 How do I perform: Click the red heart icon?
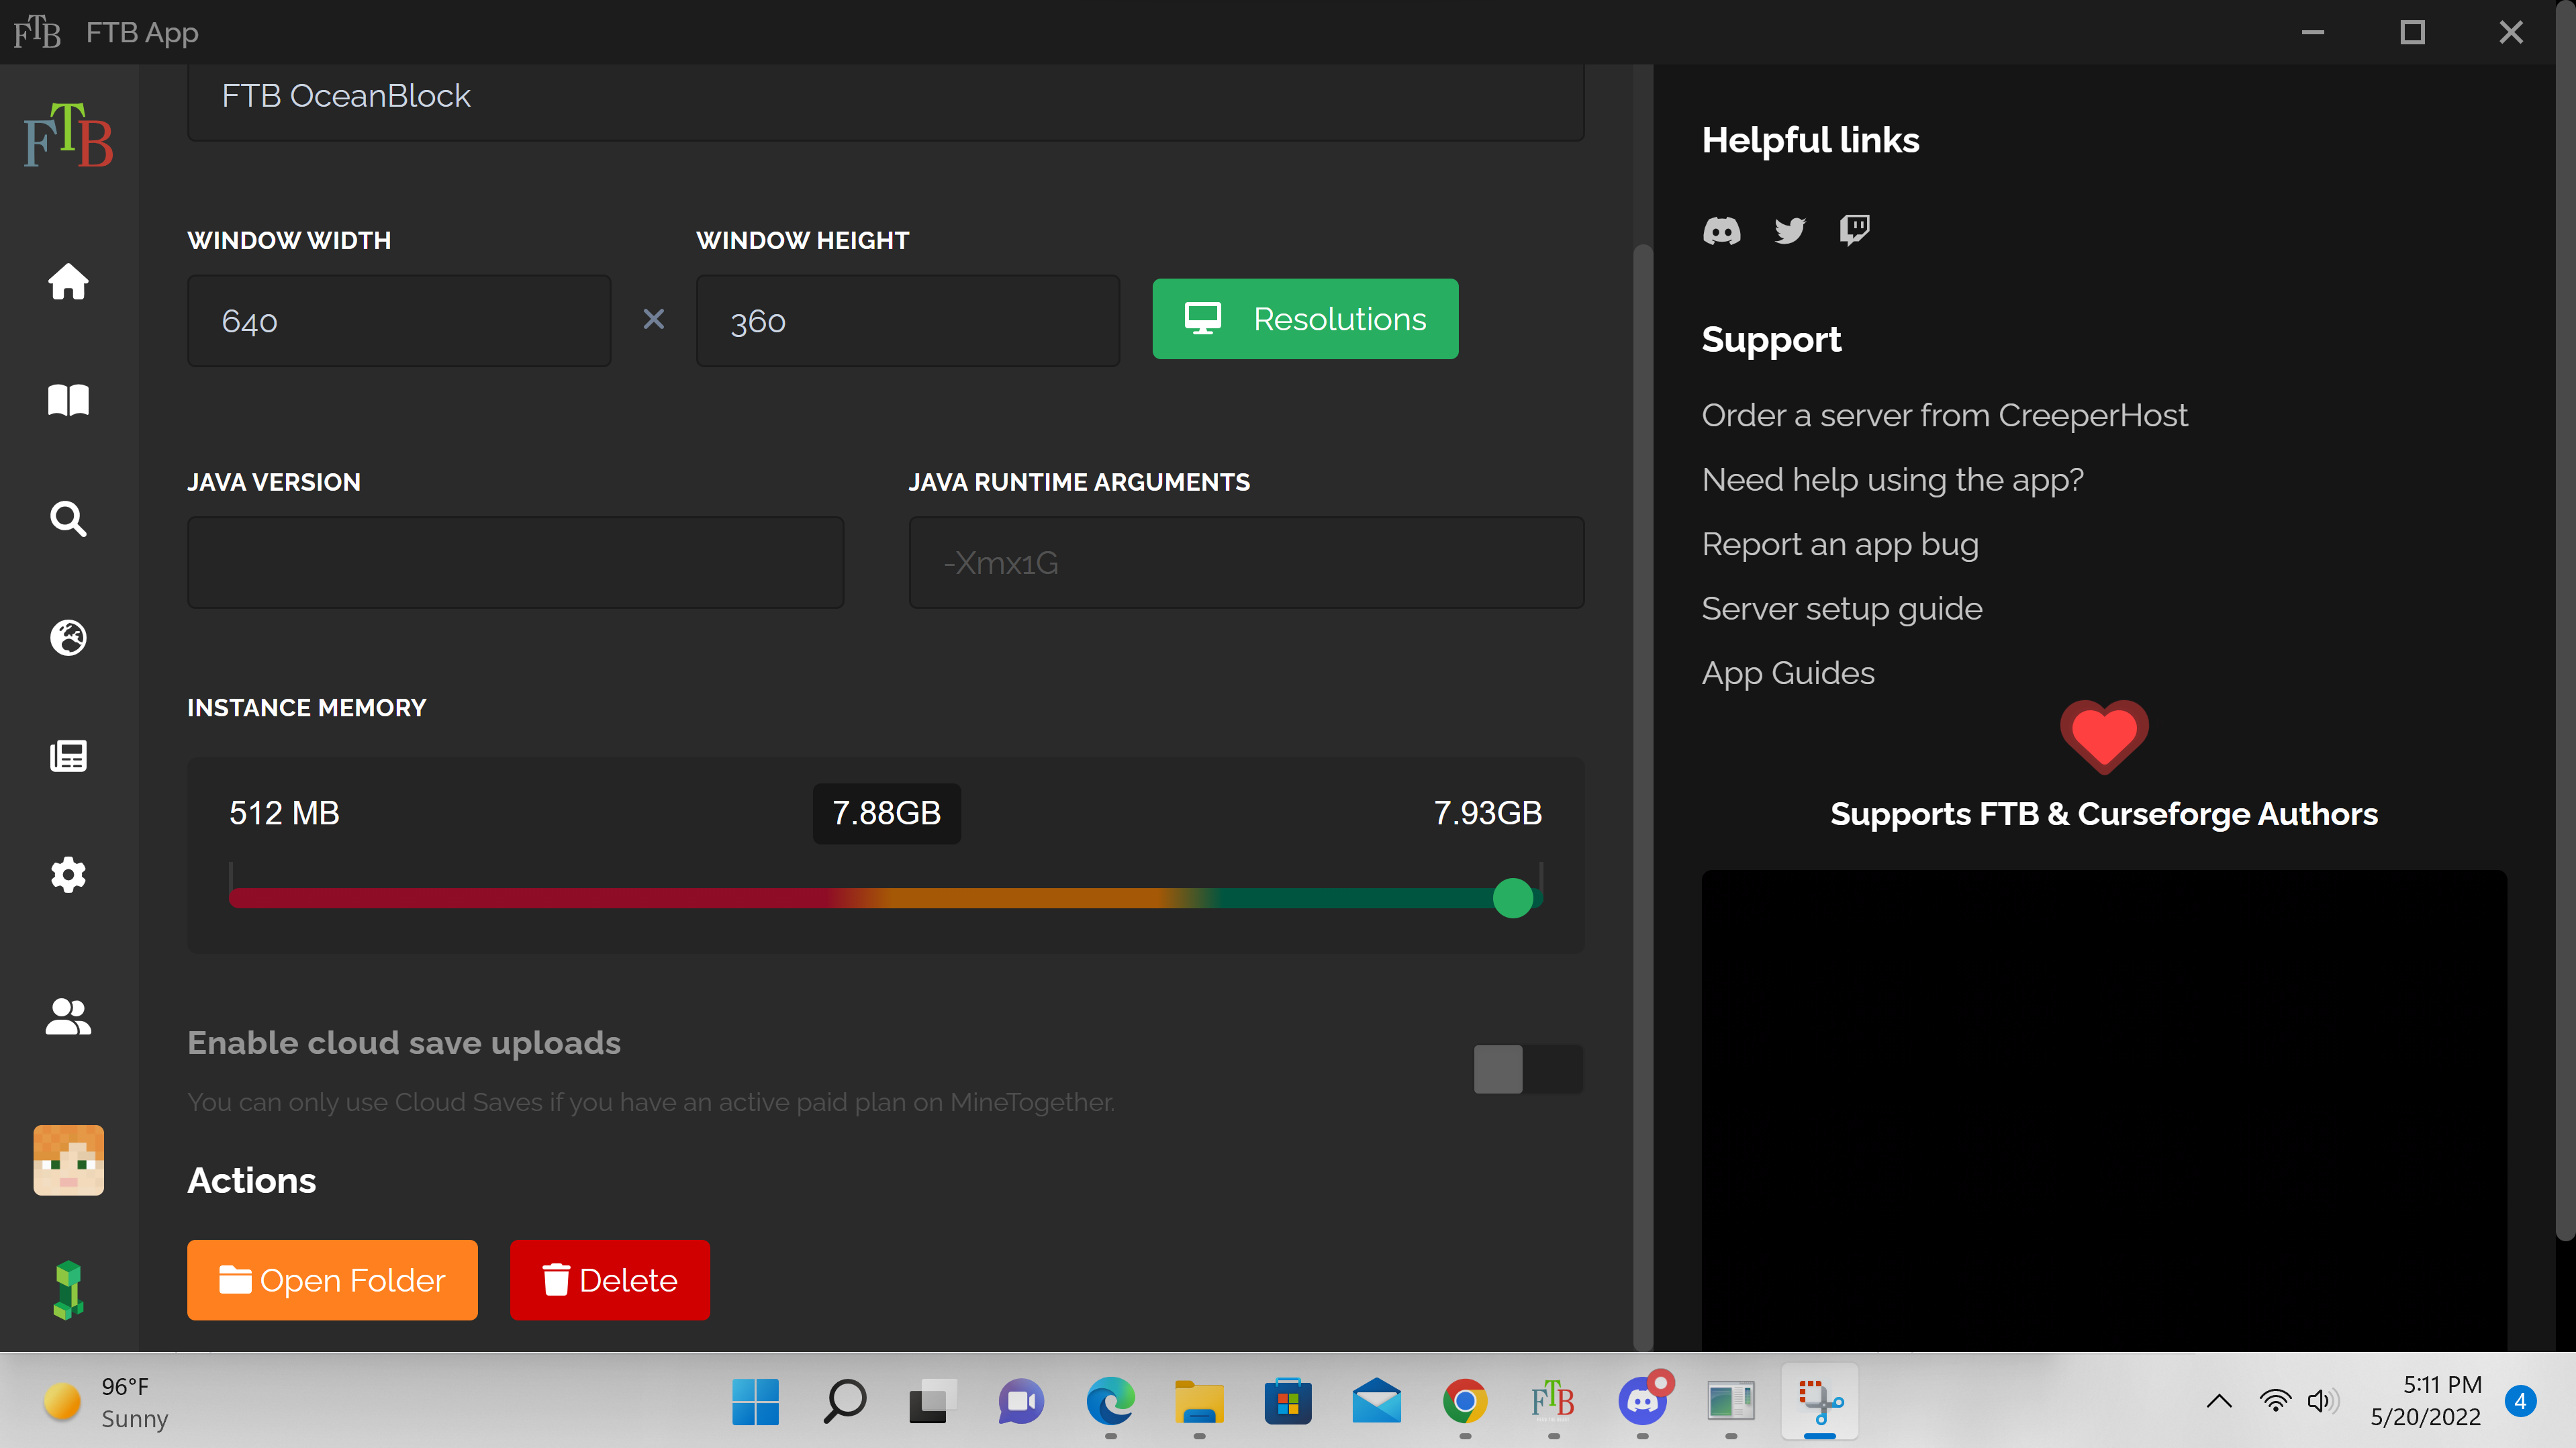click(x=2104, y=737)
